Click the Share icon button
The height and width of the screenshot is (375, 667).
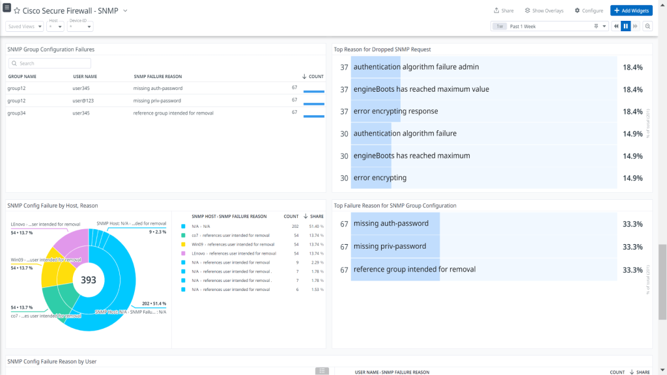[504, 10]
